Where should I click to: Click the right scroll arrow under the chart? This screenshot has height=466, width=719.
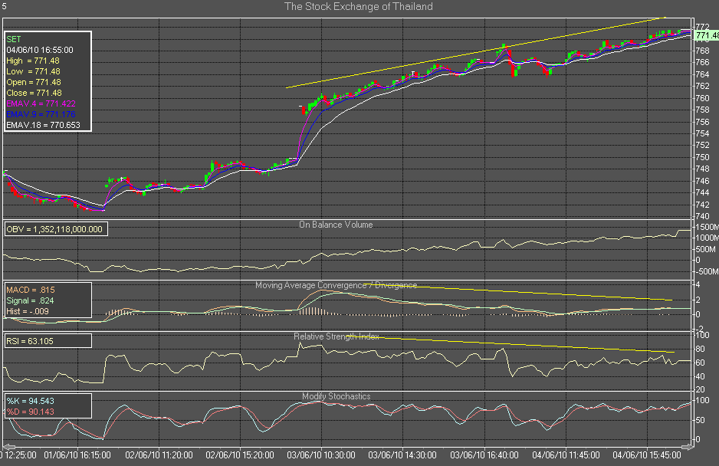pyautogui.click(x=688, y=447)
